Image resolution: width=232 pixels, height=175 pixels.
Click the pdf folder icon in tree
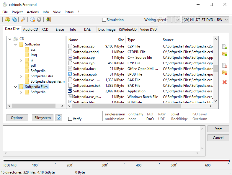tap(27, 66)
